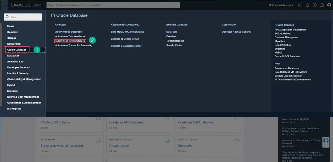Select Oracle Database in the navigation menu
333x162 pixels.
tap(17, 50)
